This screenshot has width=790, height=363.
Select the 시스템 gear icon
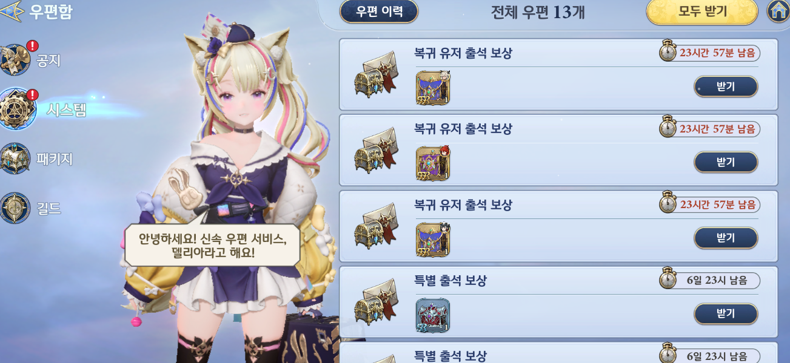tap(15, 109)
